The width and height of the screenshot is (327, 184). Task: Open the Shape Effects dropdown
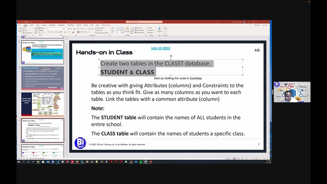[x=140, y=32]
